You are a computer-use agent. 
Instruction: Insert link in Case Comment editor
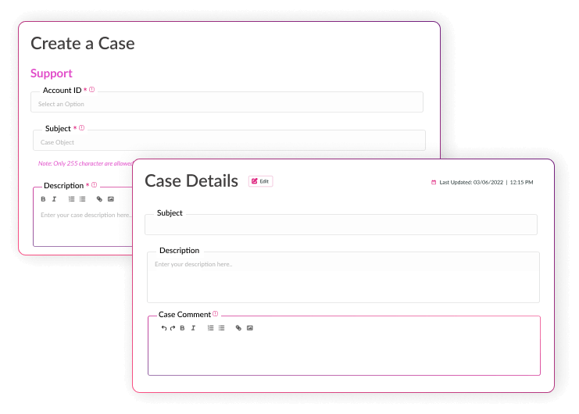(238, 328)
